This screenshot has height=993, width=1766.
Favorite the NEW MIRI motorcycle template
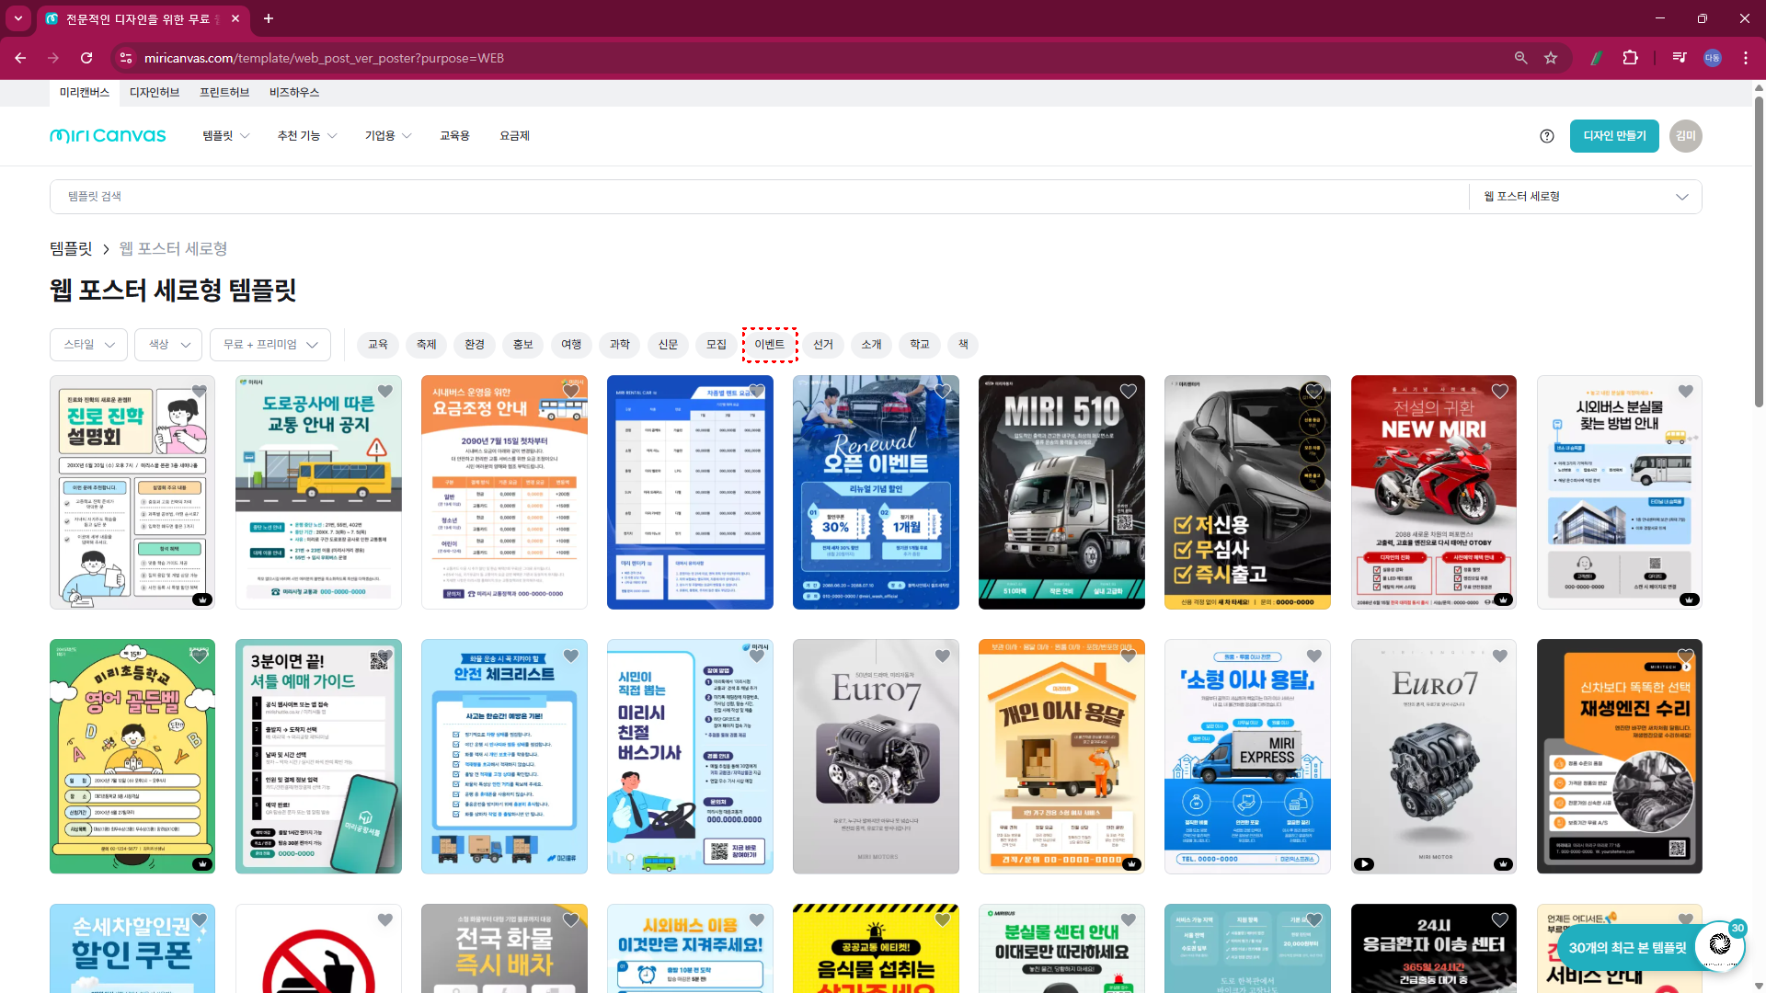[1500, 392]
